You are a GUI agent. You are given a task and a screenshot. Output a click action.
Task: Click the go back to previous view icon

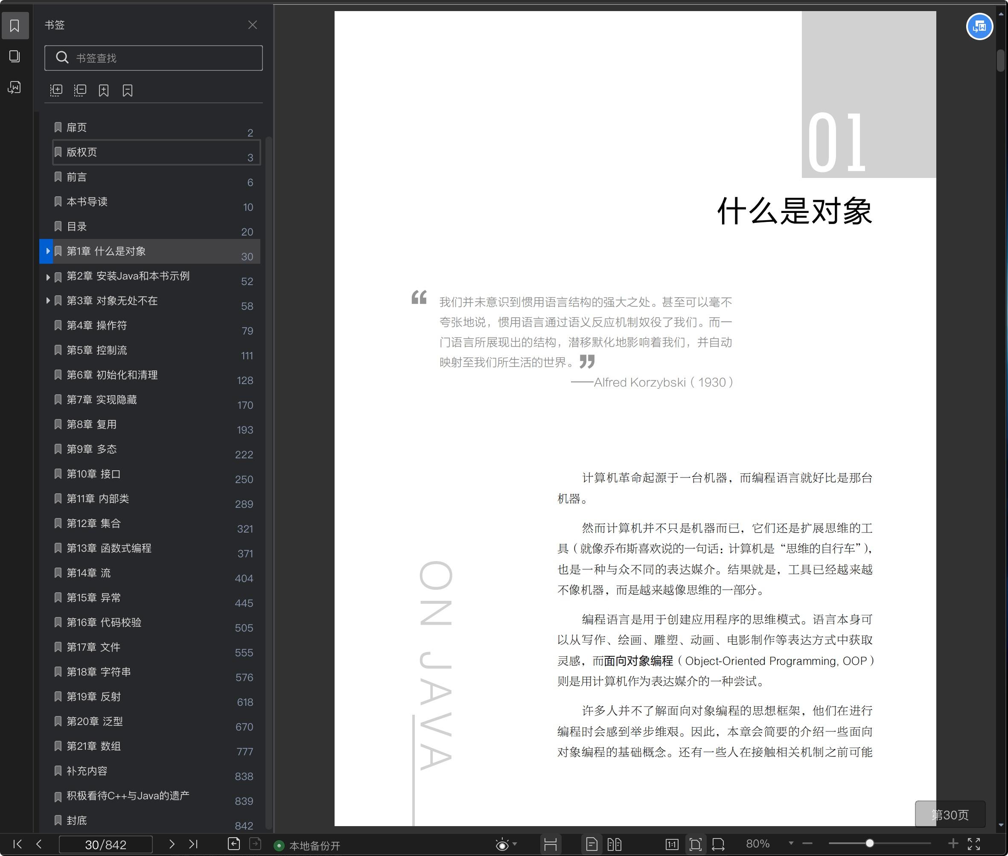(233, 844)
